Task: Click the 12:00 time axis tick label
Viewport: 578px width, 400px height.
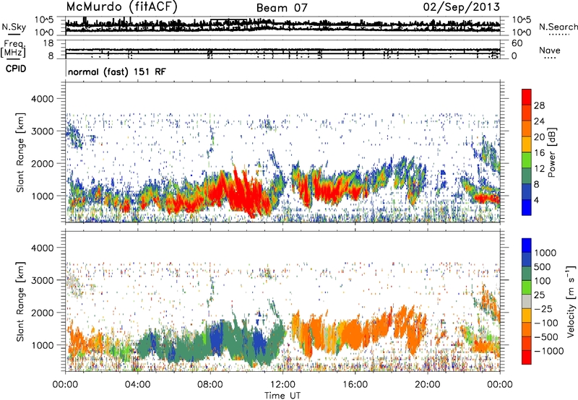Action: click(282, 385)
